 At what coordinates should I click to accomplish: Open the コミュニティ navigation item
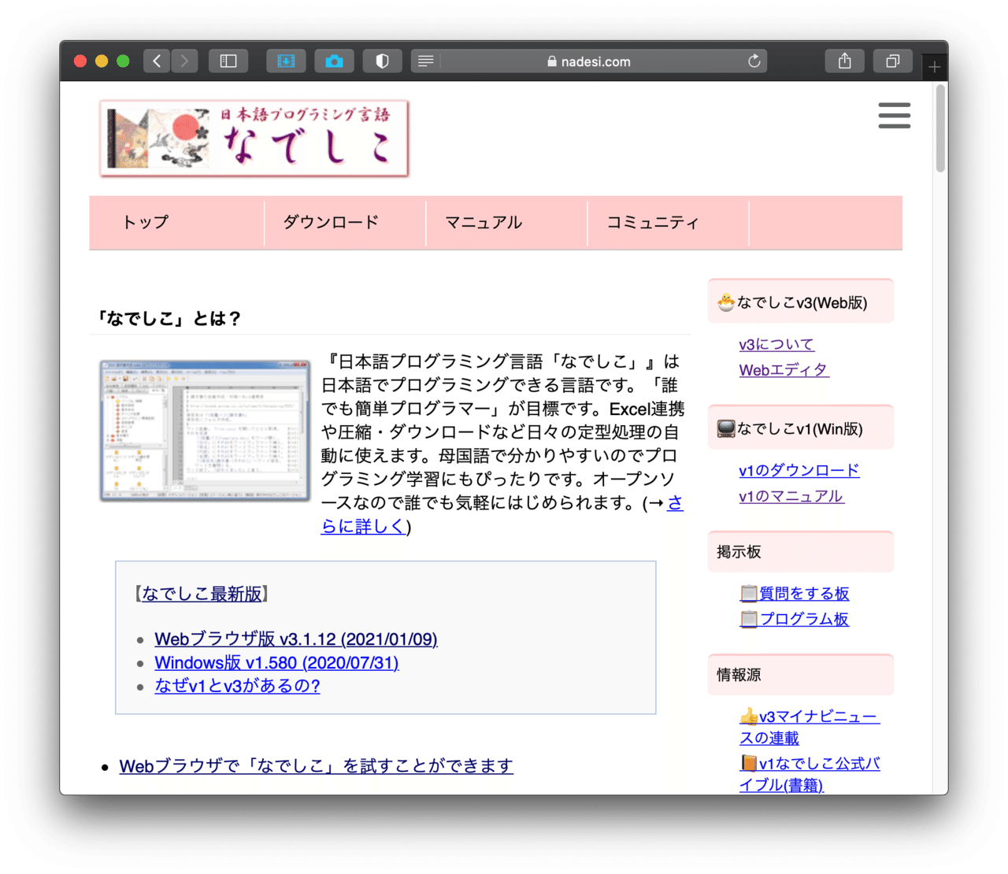click(653, 223)
